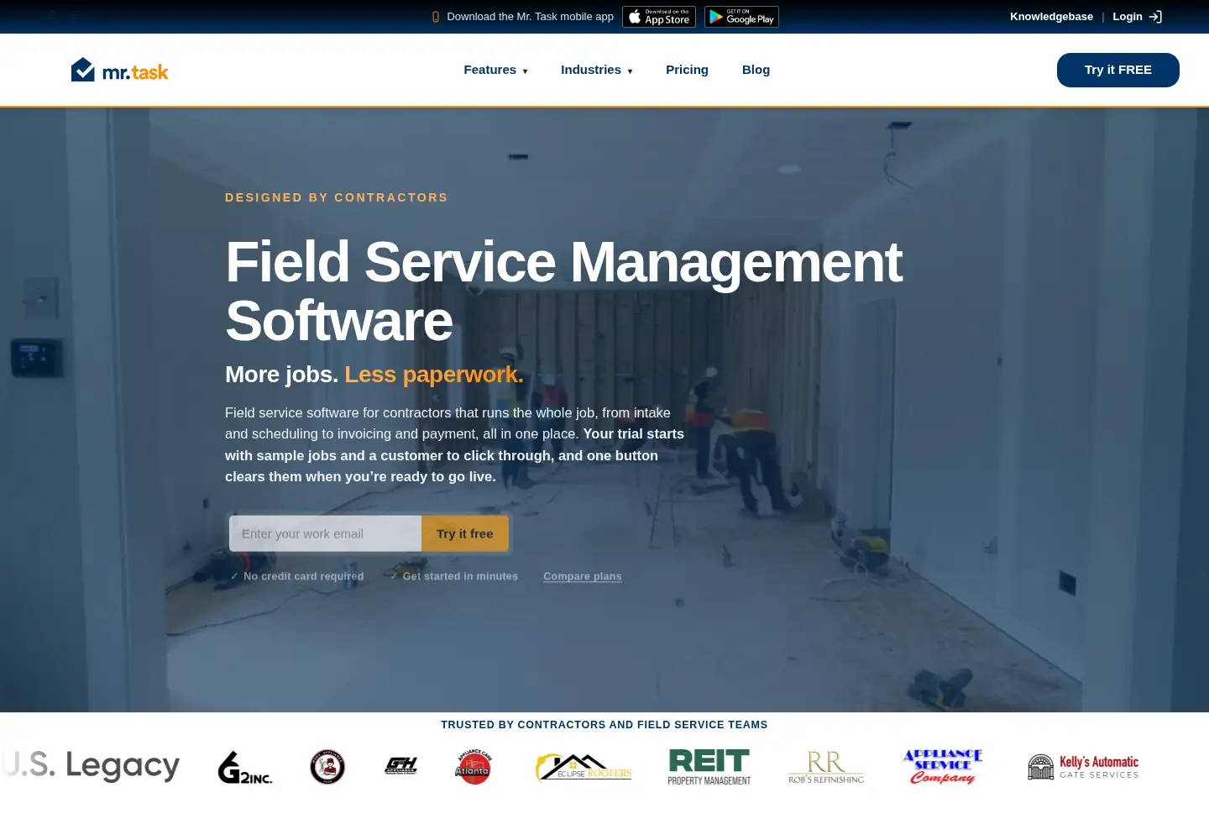Focus the work email input field
This screenshot has height=840, width=1209.
coord(326,533)
